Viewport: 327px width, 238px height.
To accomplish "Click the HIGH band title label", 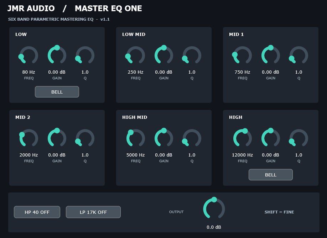I will (x=236, y=117).
